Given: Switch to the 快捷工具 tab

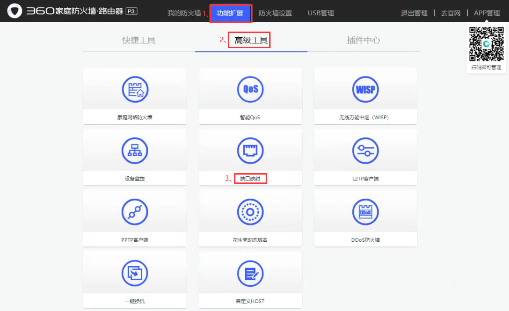Looking at the screenshot, I should click(138, 39).
